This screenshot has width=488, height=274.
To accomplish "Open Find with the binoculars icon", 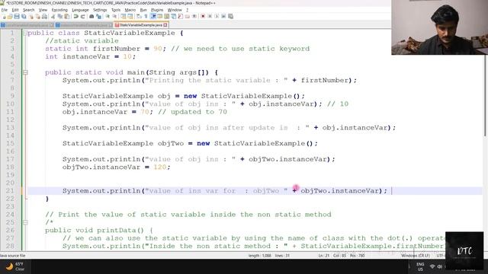I will [x=91, y=16].
